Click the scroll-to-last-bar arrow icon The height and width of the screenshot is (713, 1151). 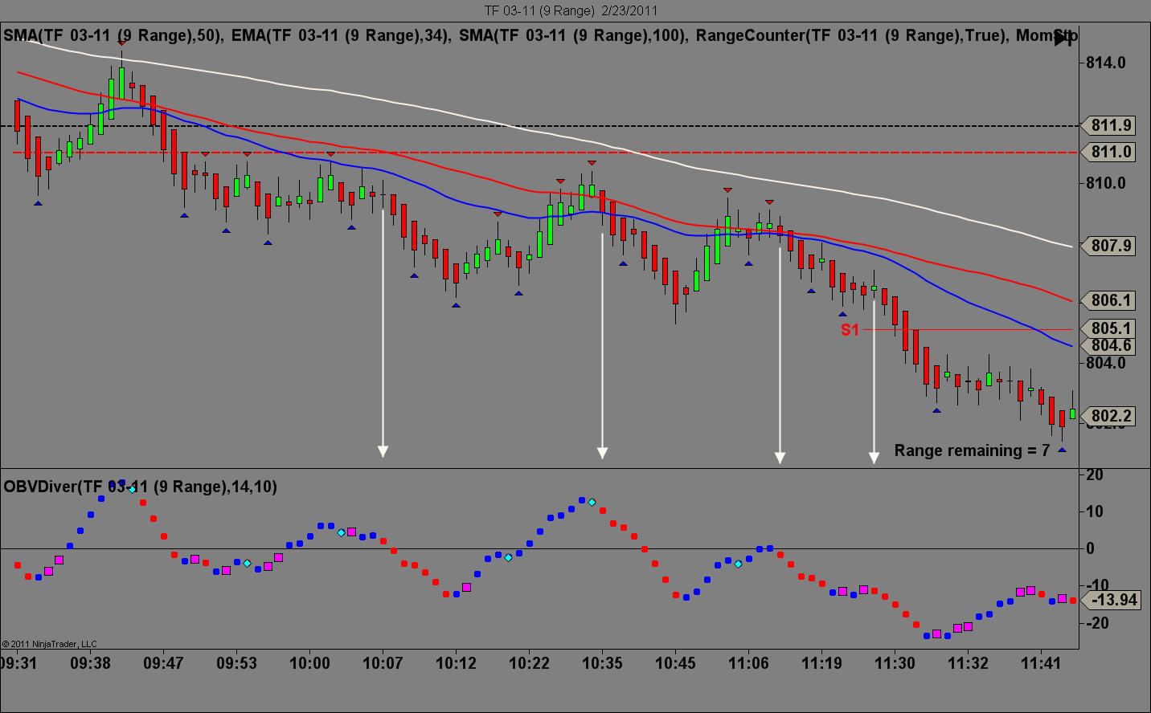[x=1063, y=37]
